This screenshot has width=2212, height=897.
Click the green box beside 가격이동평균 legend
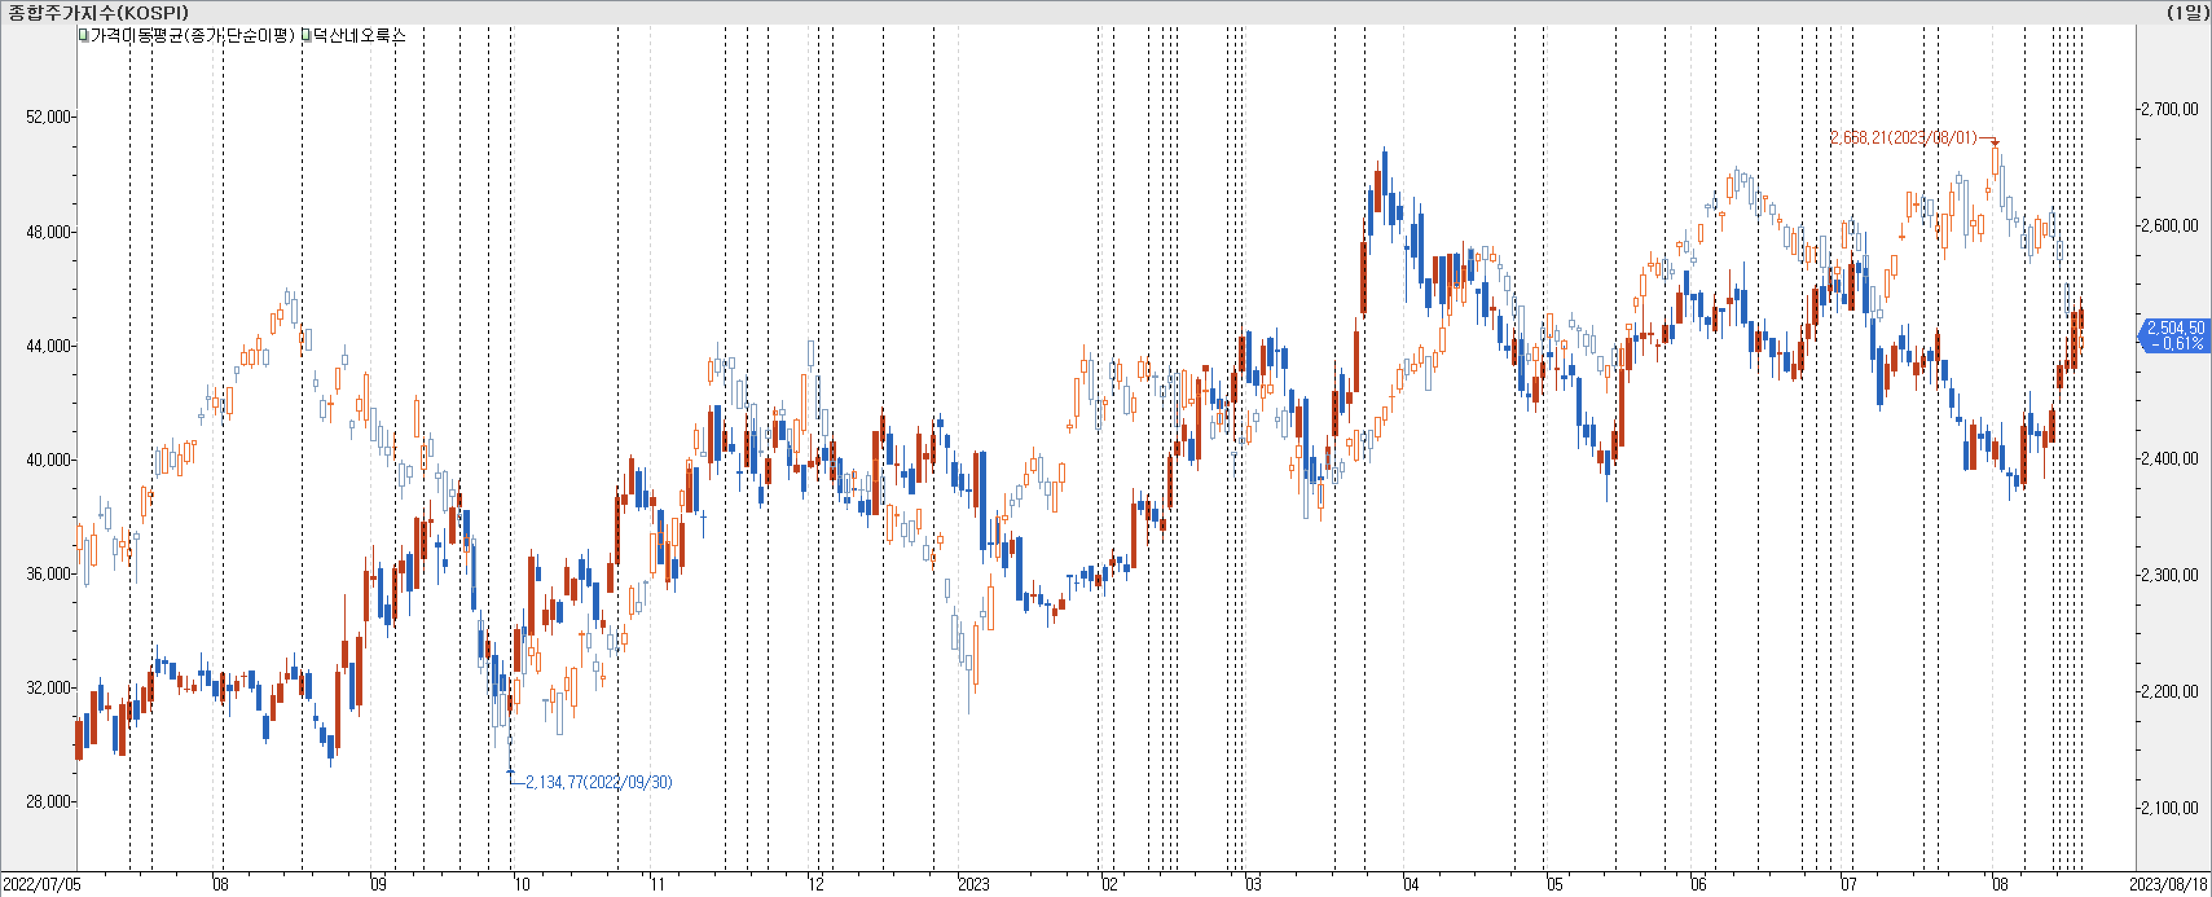click(x=83, y=35)
